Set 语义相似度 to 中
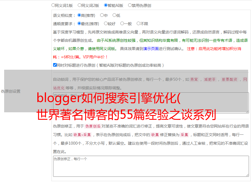Image resolution: width=252 pixels, height=182 pixels. tap(102, 15)
